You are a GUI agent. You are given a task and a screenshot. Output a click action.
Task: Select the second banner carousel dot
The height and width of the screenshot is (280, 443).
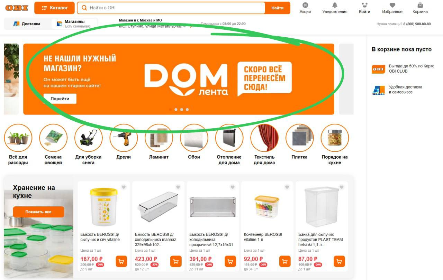176,110
